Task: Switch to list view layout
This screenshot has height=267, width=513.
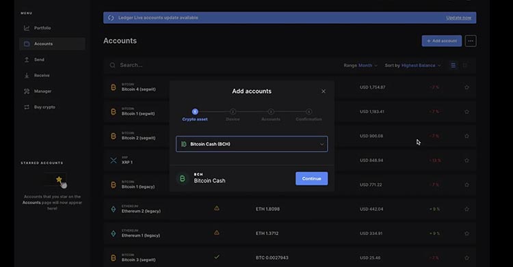Action: tap(453, 66)
